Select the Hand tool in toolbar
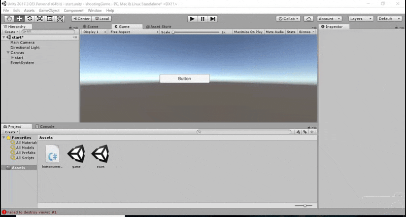406x217 pixels. click(9, 19)
